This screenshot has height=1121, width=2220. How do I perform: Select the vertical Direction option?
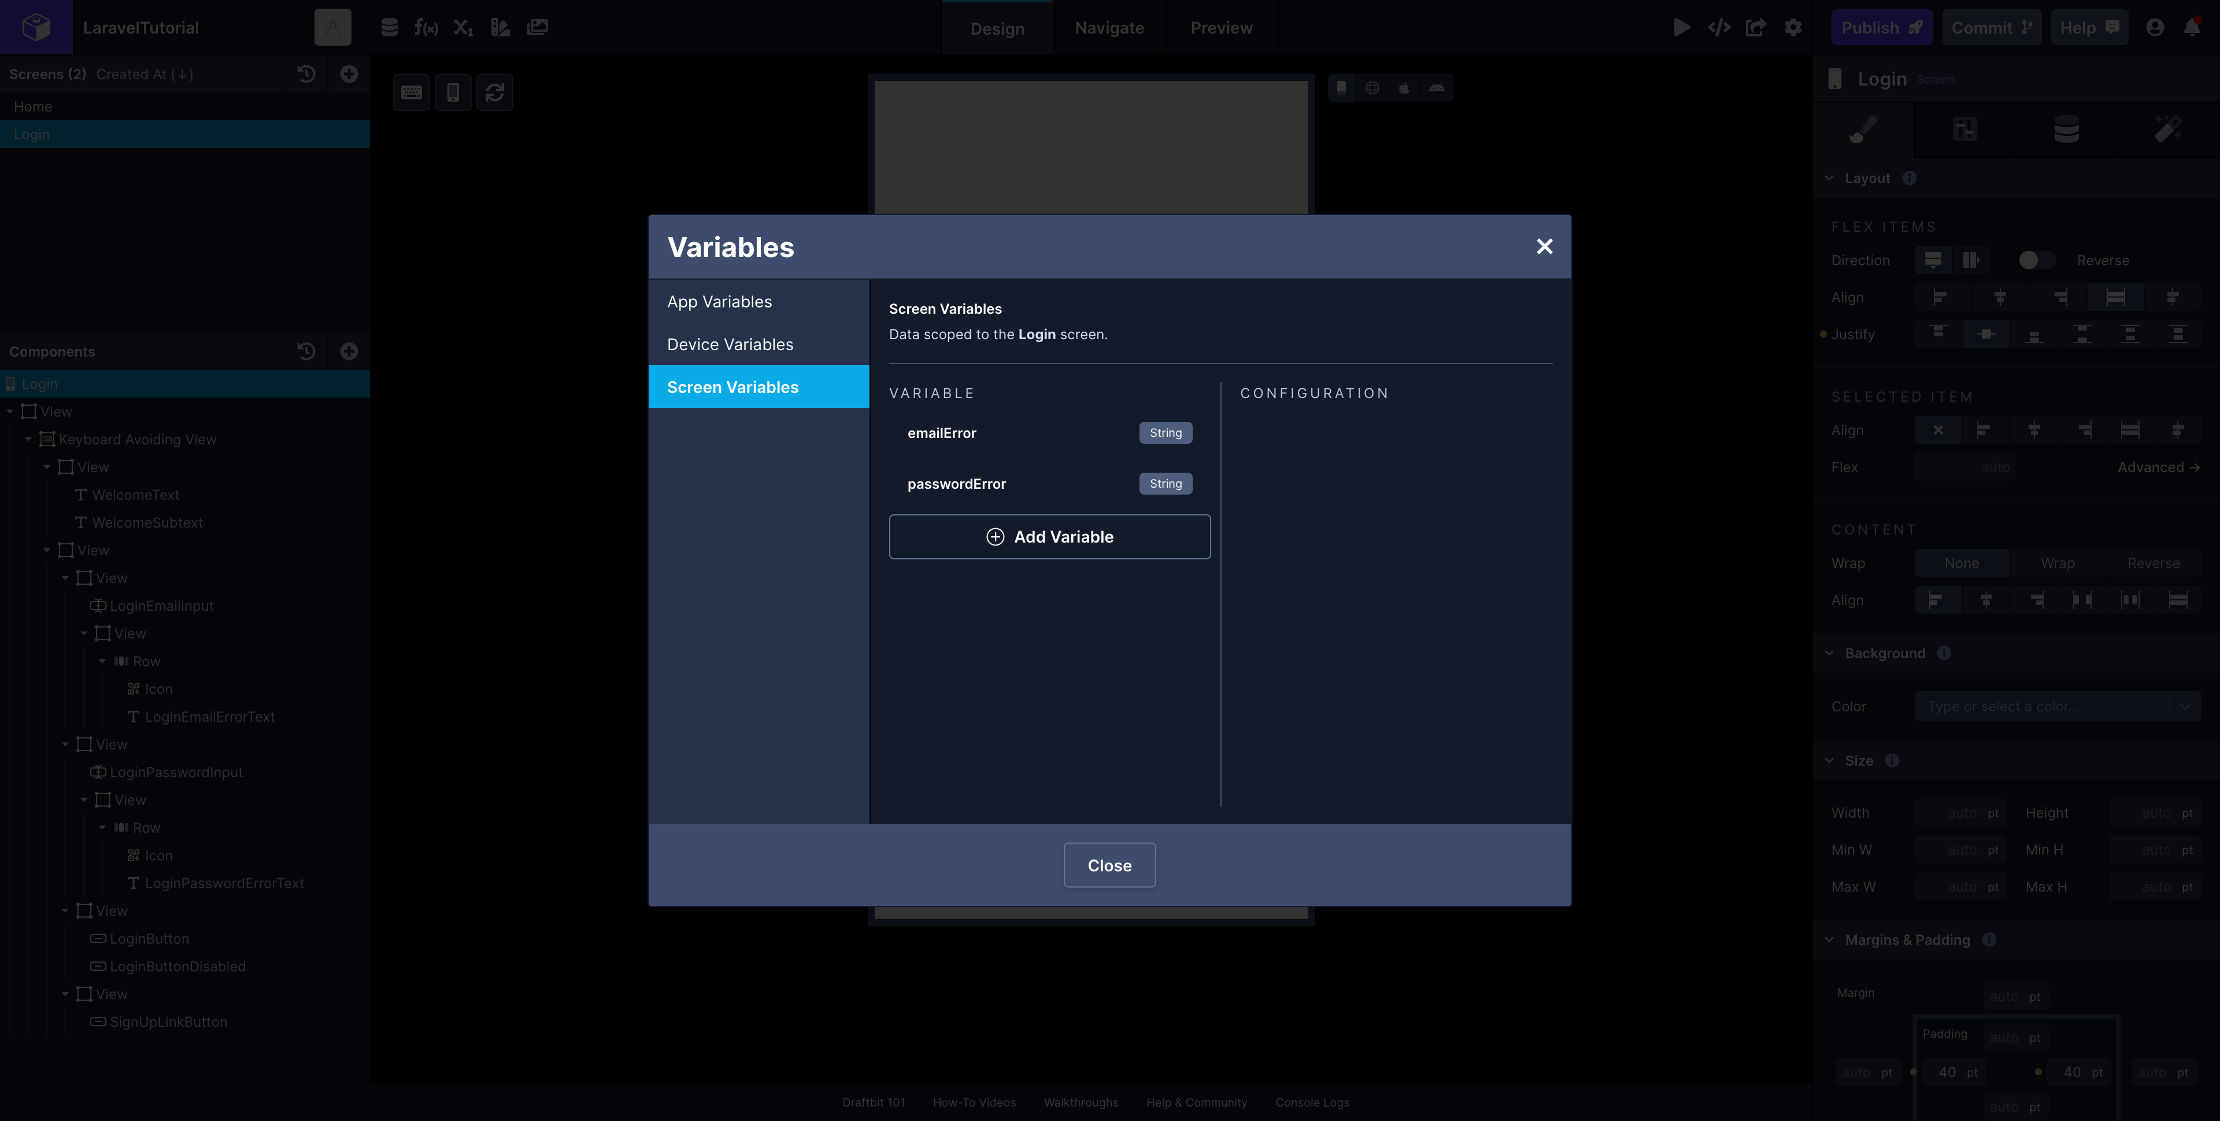coord(1933,260)
